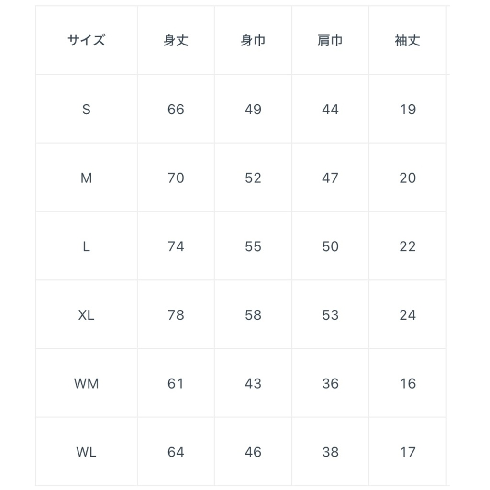Select the WM size row label
This screenshot has height=490, width=490.
(86, 383)
